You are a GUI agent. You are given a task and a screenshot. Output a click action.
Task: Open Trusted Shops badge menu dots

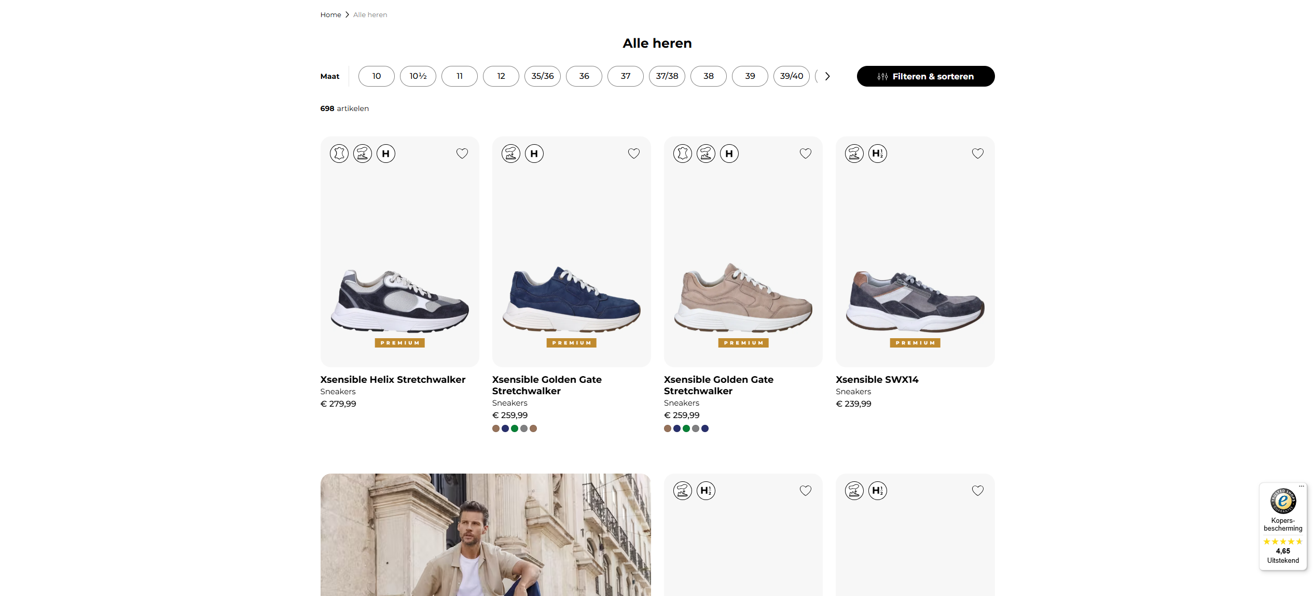click(x=1301, y=487)
